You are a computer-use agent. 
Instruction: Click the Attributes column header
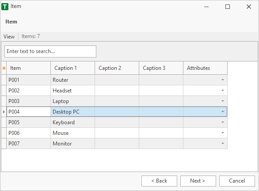pyautogui.click(x=206, y=68)
